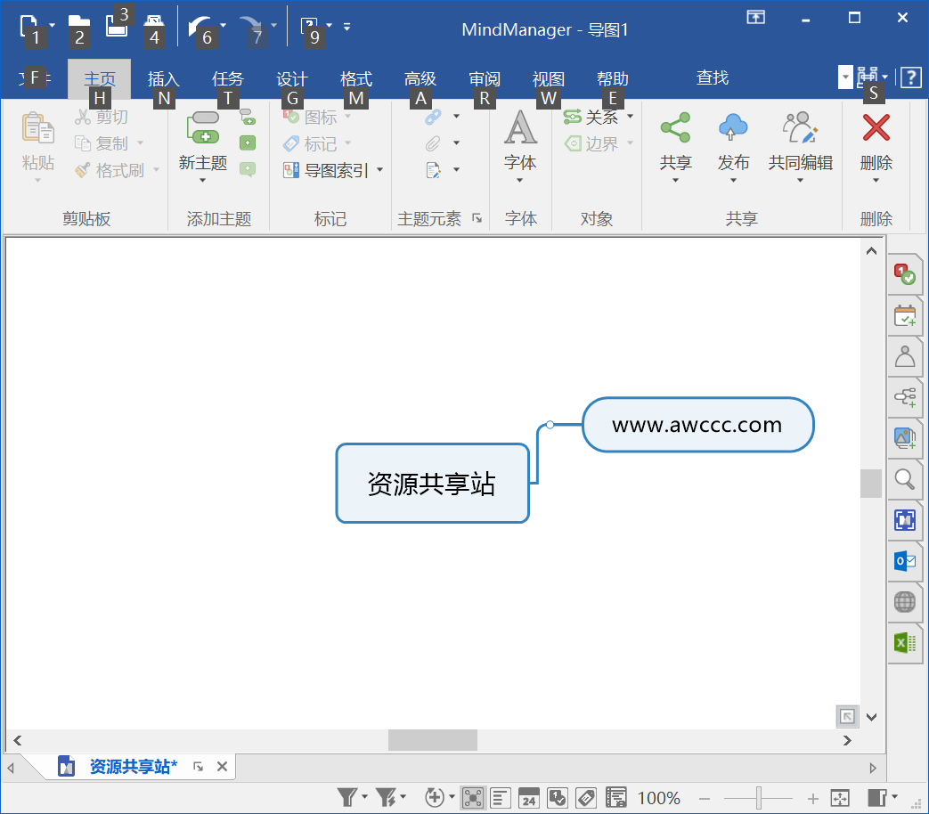Expand the filter dropdown in status bar
Viewport: 929px width, 814px height.
(x=364, y=797)
